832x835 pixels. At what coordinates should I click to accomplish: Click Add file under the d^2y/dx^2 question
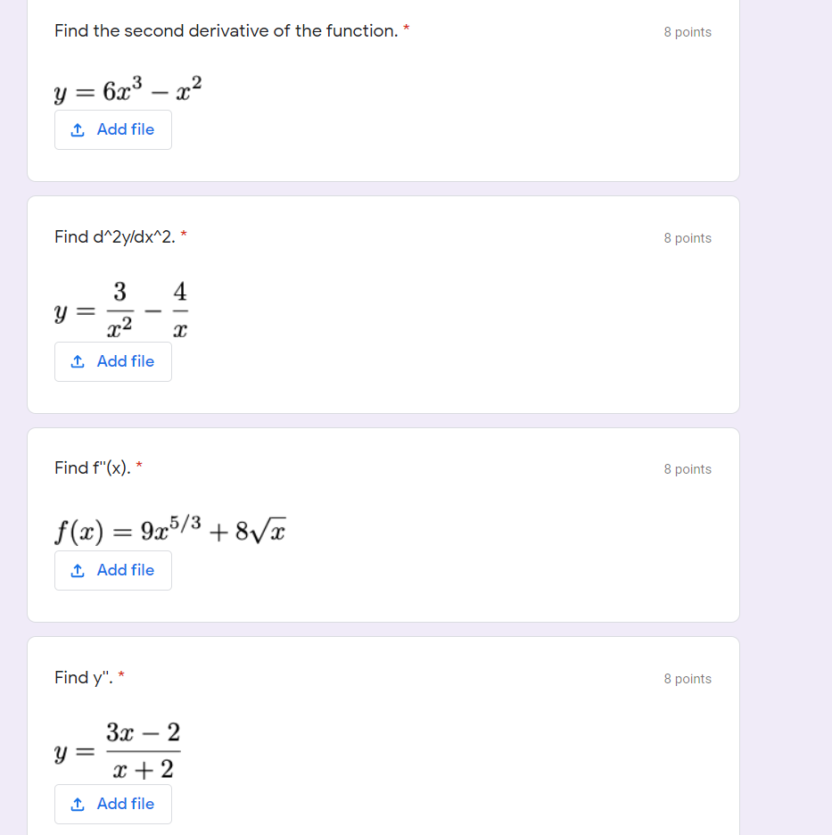click(x=112, y=361)
